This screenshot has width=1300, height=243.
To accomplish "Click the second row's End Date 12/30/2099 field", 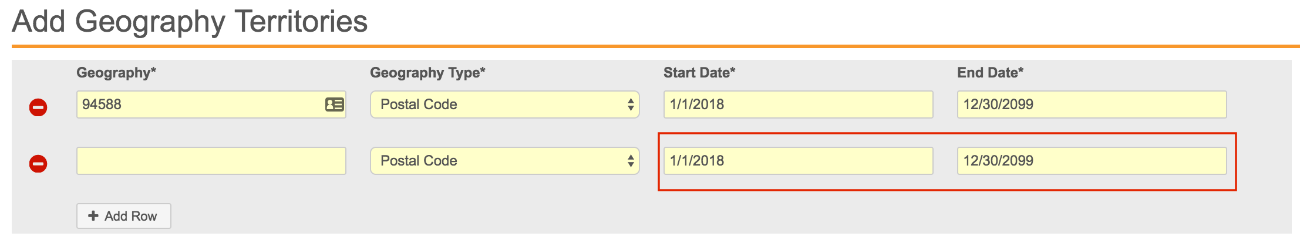I will click(x=1091, y=161).
